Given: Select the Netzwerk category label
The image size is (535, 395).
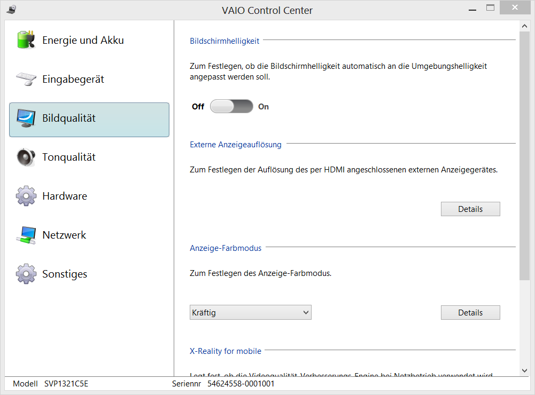Looking at the screenshot, I should 64,235.
